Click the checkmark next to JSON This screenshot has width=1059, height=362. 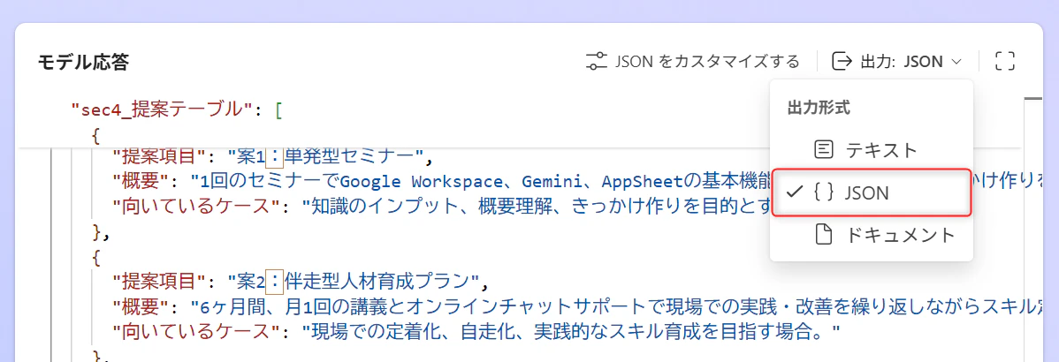pos(795,192)
